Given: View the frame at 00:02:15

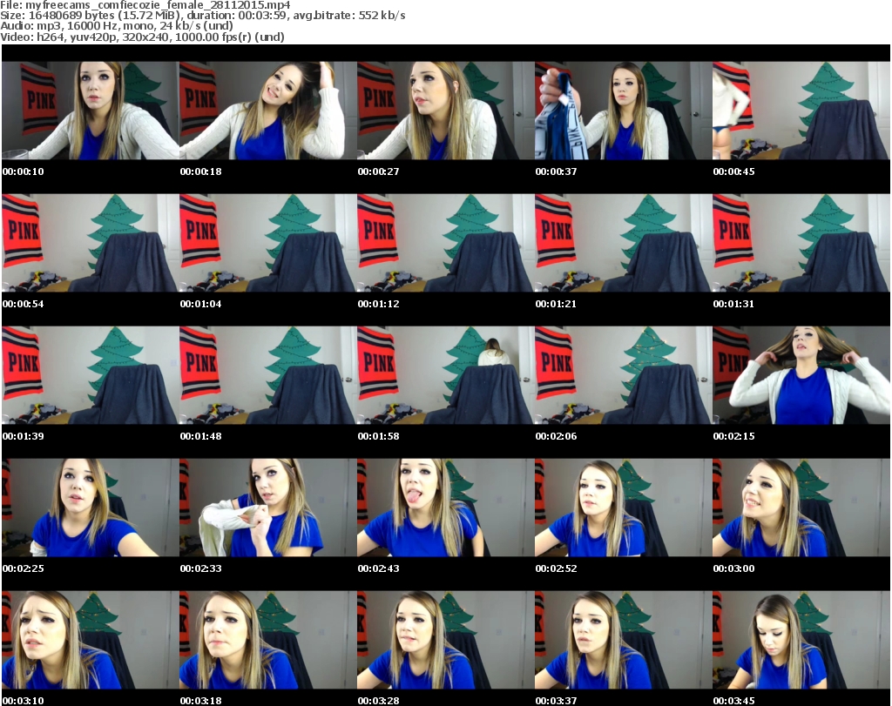Looking at the screenshot, I should click(x=801, y=375).
